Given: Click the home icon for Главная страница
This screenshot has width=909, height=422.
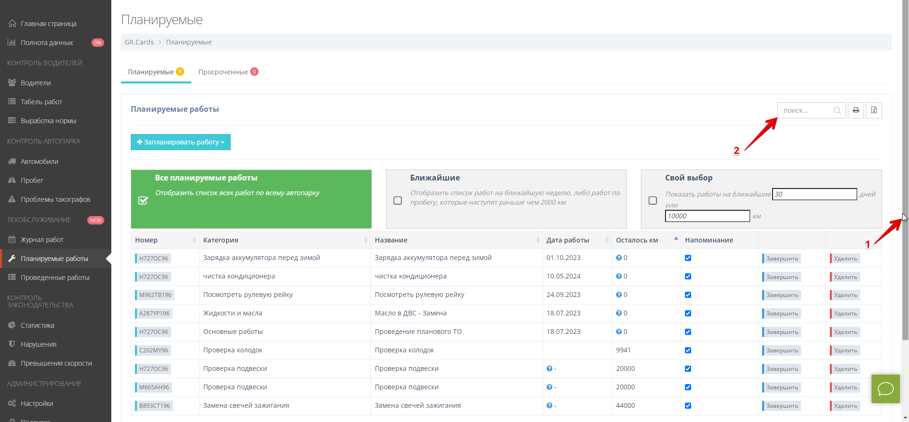Looking at the screenshot, I should [12, 24].
